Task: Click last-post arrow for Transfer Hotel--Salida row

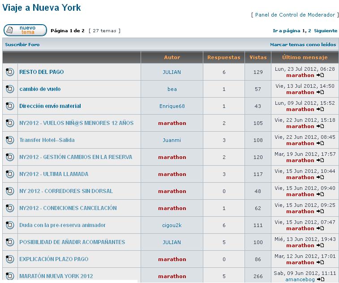Action: point(320,143)
